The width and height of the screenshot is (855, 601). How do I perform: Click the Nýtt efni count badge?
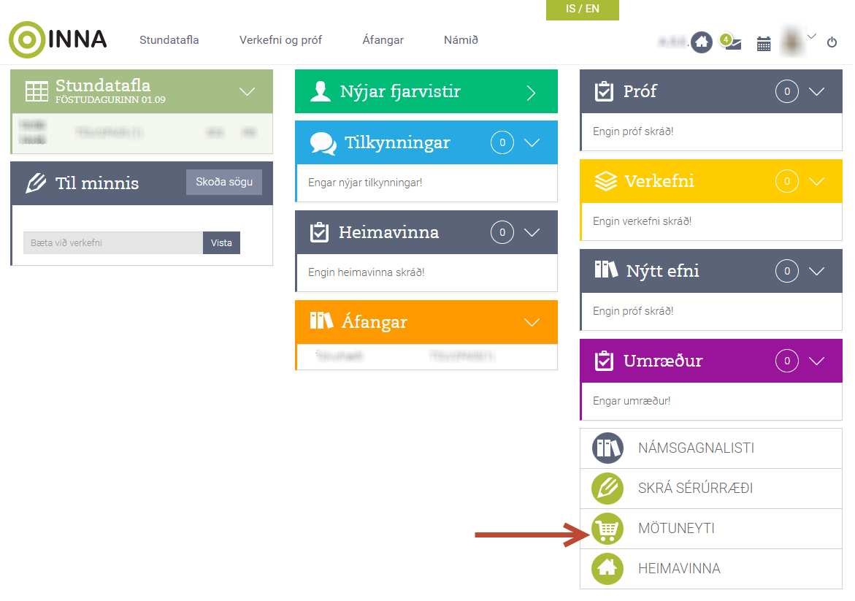click(x=787, y=271)
